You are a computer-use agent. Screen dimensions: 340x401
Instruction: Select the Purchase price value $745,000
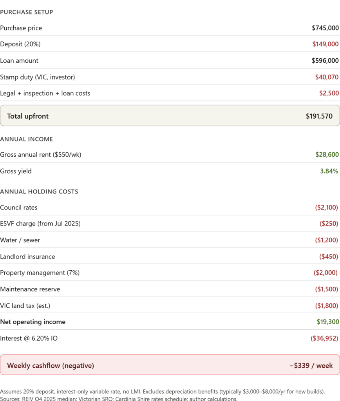(x=325, y=28)
